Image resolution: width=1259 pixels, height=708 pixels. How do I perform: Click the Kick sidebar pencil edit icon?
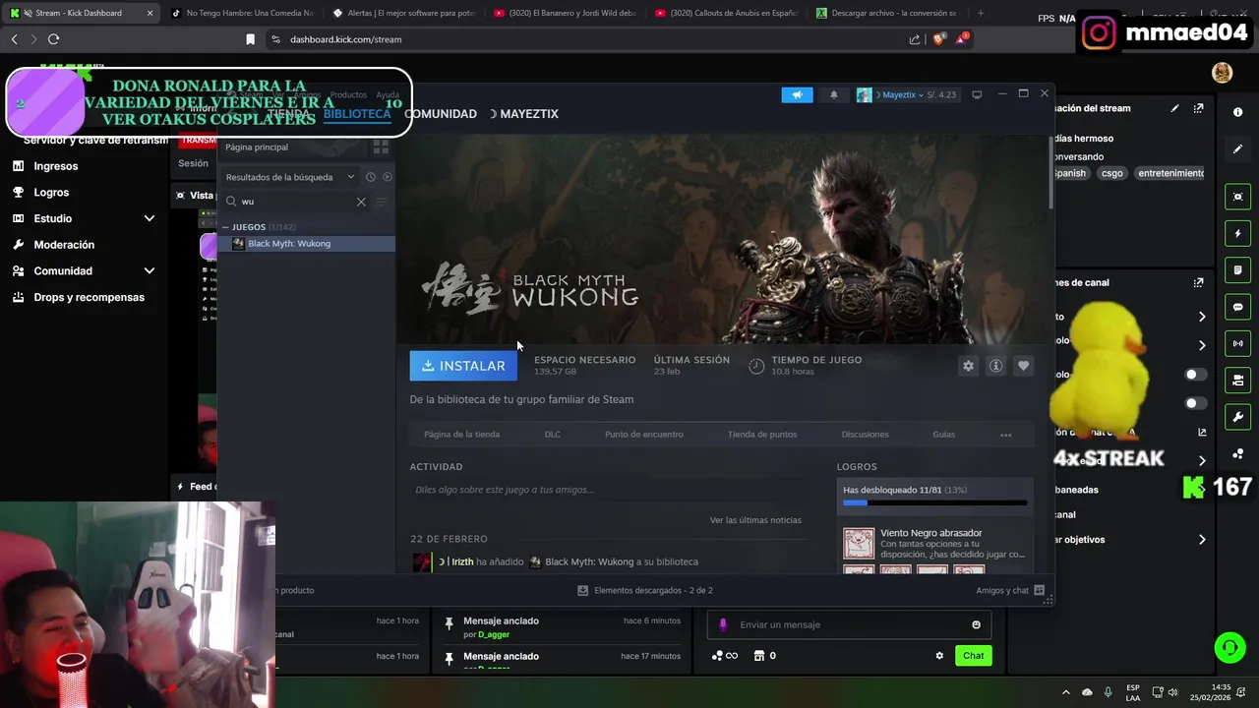click(1237, 149)
